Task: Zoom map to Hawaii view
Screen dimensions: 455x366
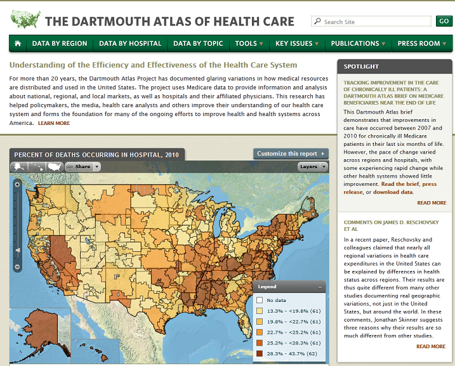Action: pyautogui.click(x=37, y=167)
